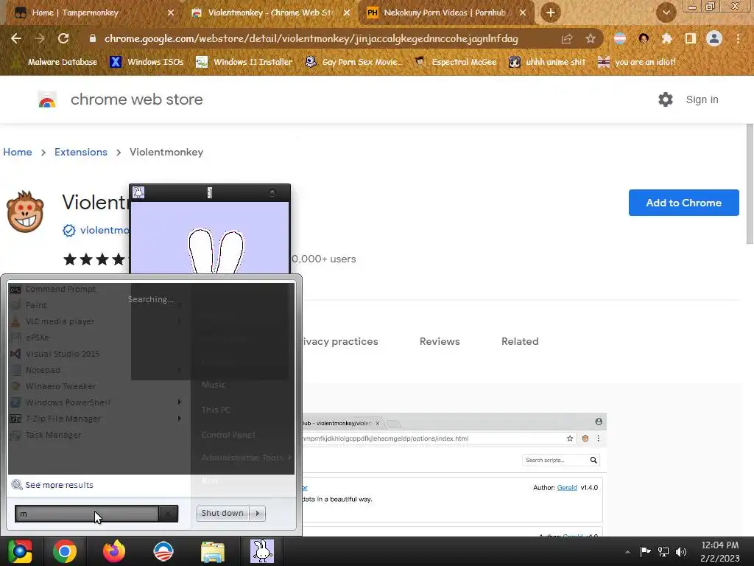Screen dimensions: 754x566
Task: Open the network tray icon
Action: pyautogui.click(x=663, y=551)
